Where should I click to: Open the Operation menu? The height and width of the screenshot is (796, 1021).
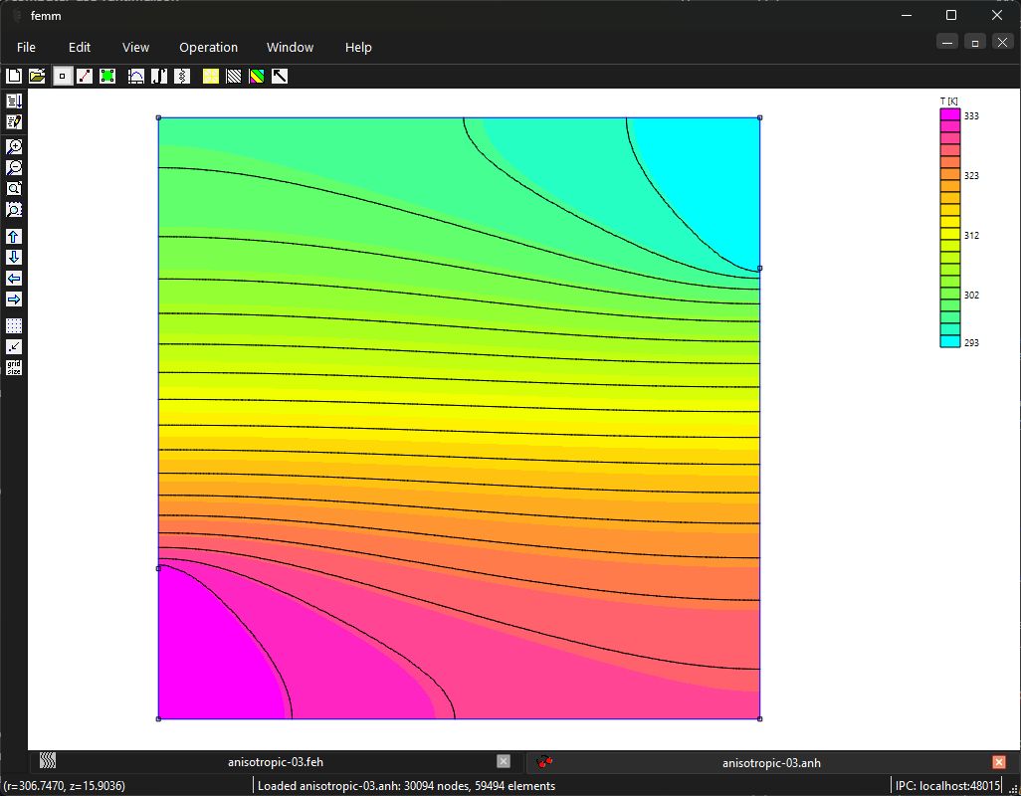coord(208,48)
